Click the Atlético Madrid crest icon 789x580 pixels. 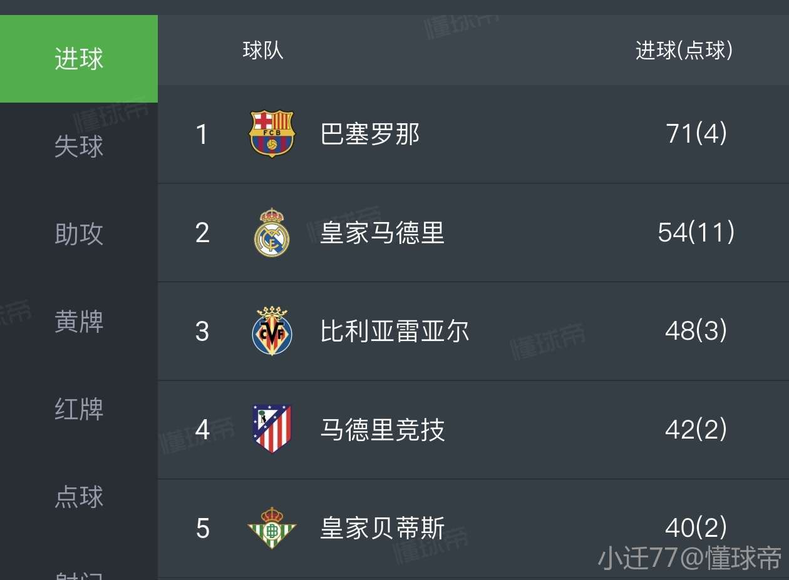point(272,429)
